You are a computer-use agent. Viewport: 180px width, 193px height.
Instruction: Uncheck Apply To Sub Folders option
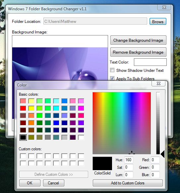coord(112,78)
